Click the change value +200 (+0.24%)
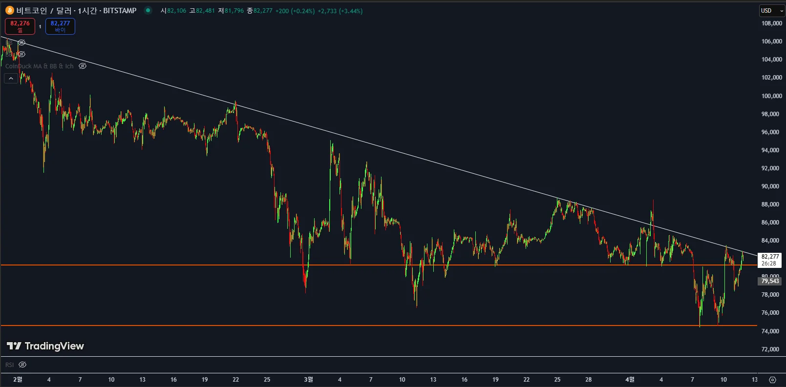786x387 pixels. point(295,11)
